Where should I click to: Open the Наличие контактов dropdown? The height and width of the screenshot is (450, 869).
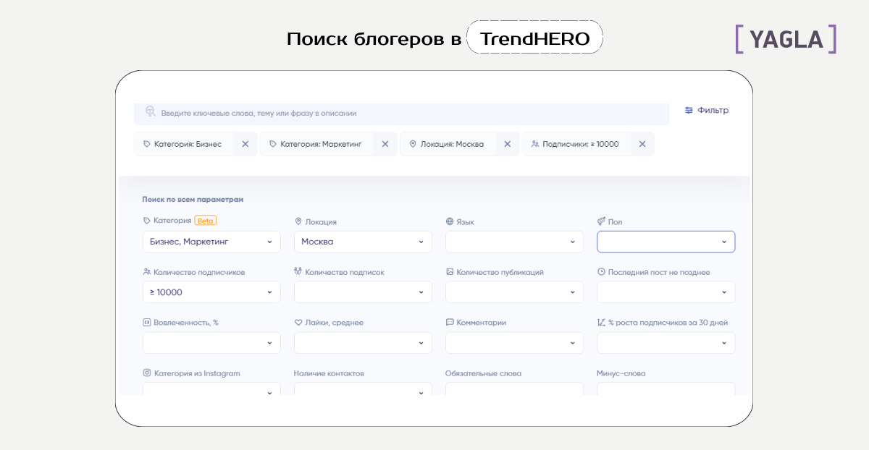[363, 389]
